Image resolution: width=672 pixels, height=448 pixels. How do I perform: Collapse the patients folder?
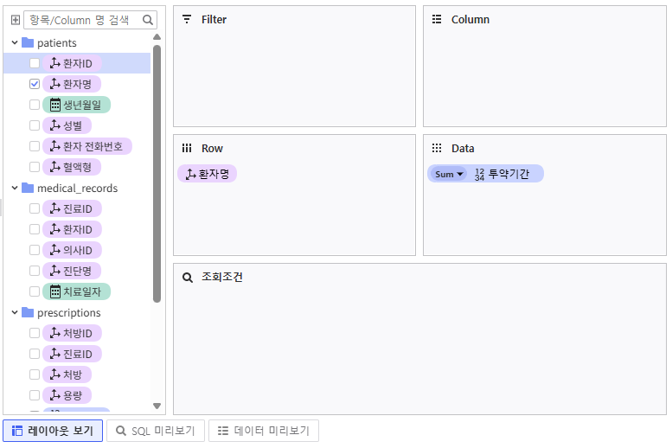[15, 43]
